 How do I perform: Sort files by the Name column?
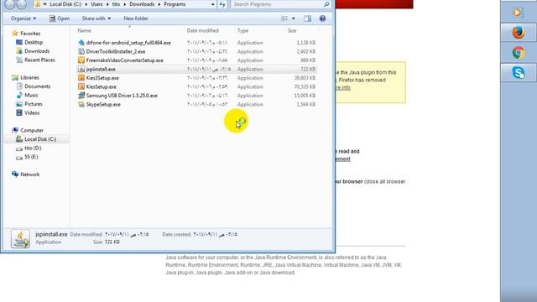[84, 30]
